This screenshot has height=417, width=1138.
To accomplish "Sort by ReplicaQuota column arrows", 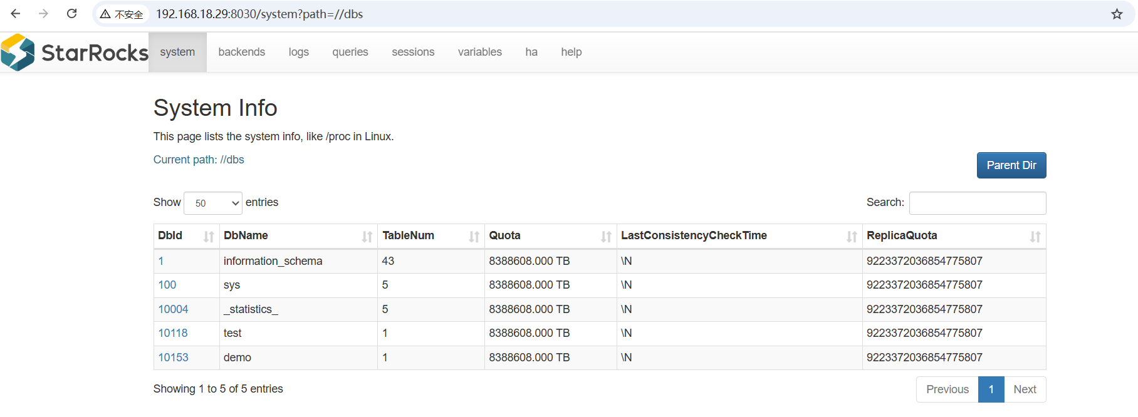I will pos(1035,237).
